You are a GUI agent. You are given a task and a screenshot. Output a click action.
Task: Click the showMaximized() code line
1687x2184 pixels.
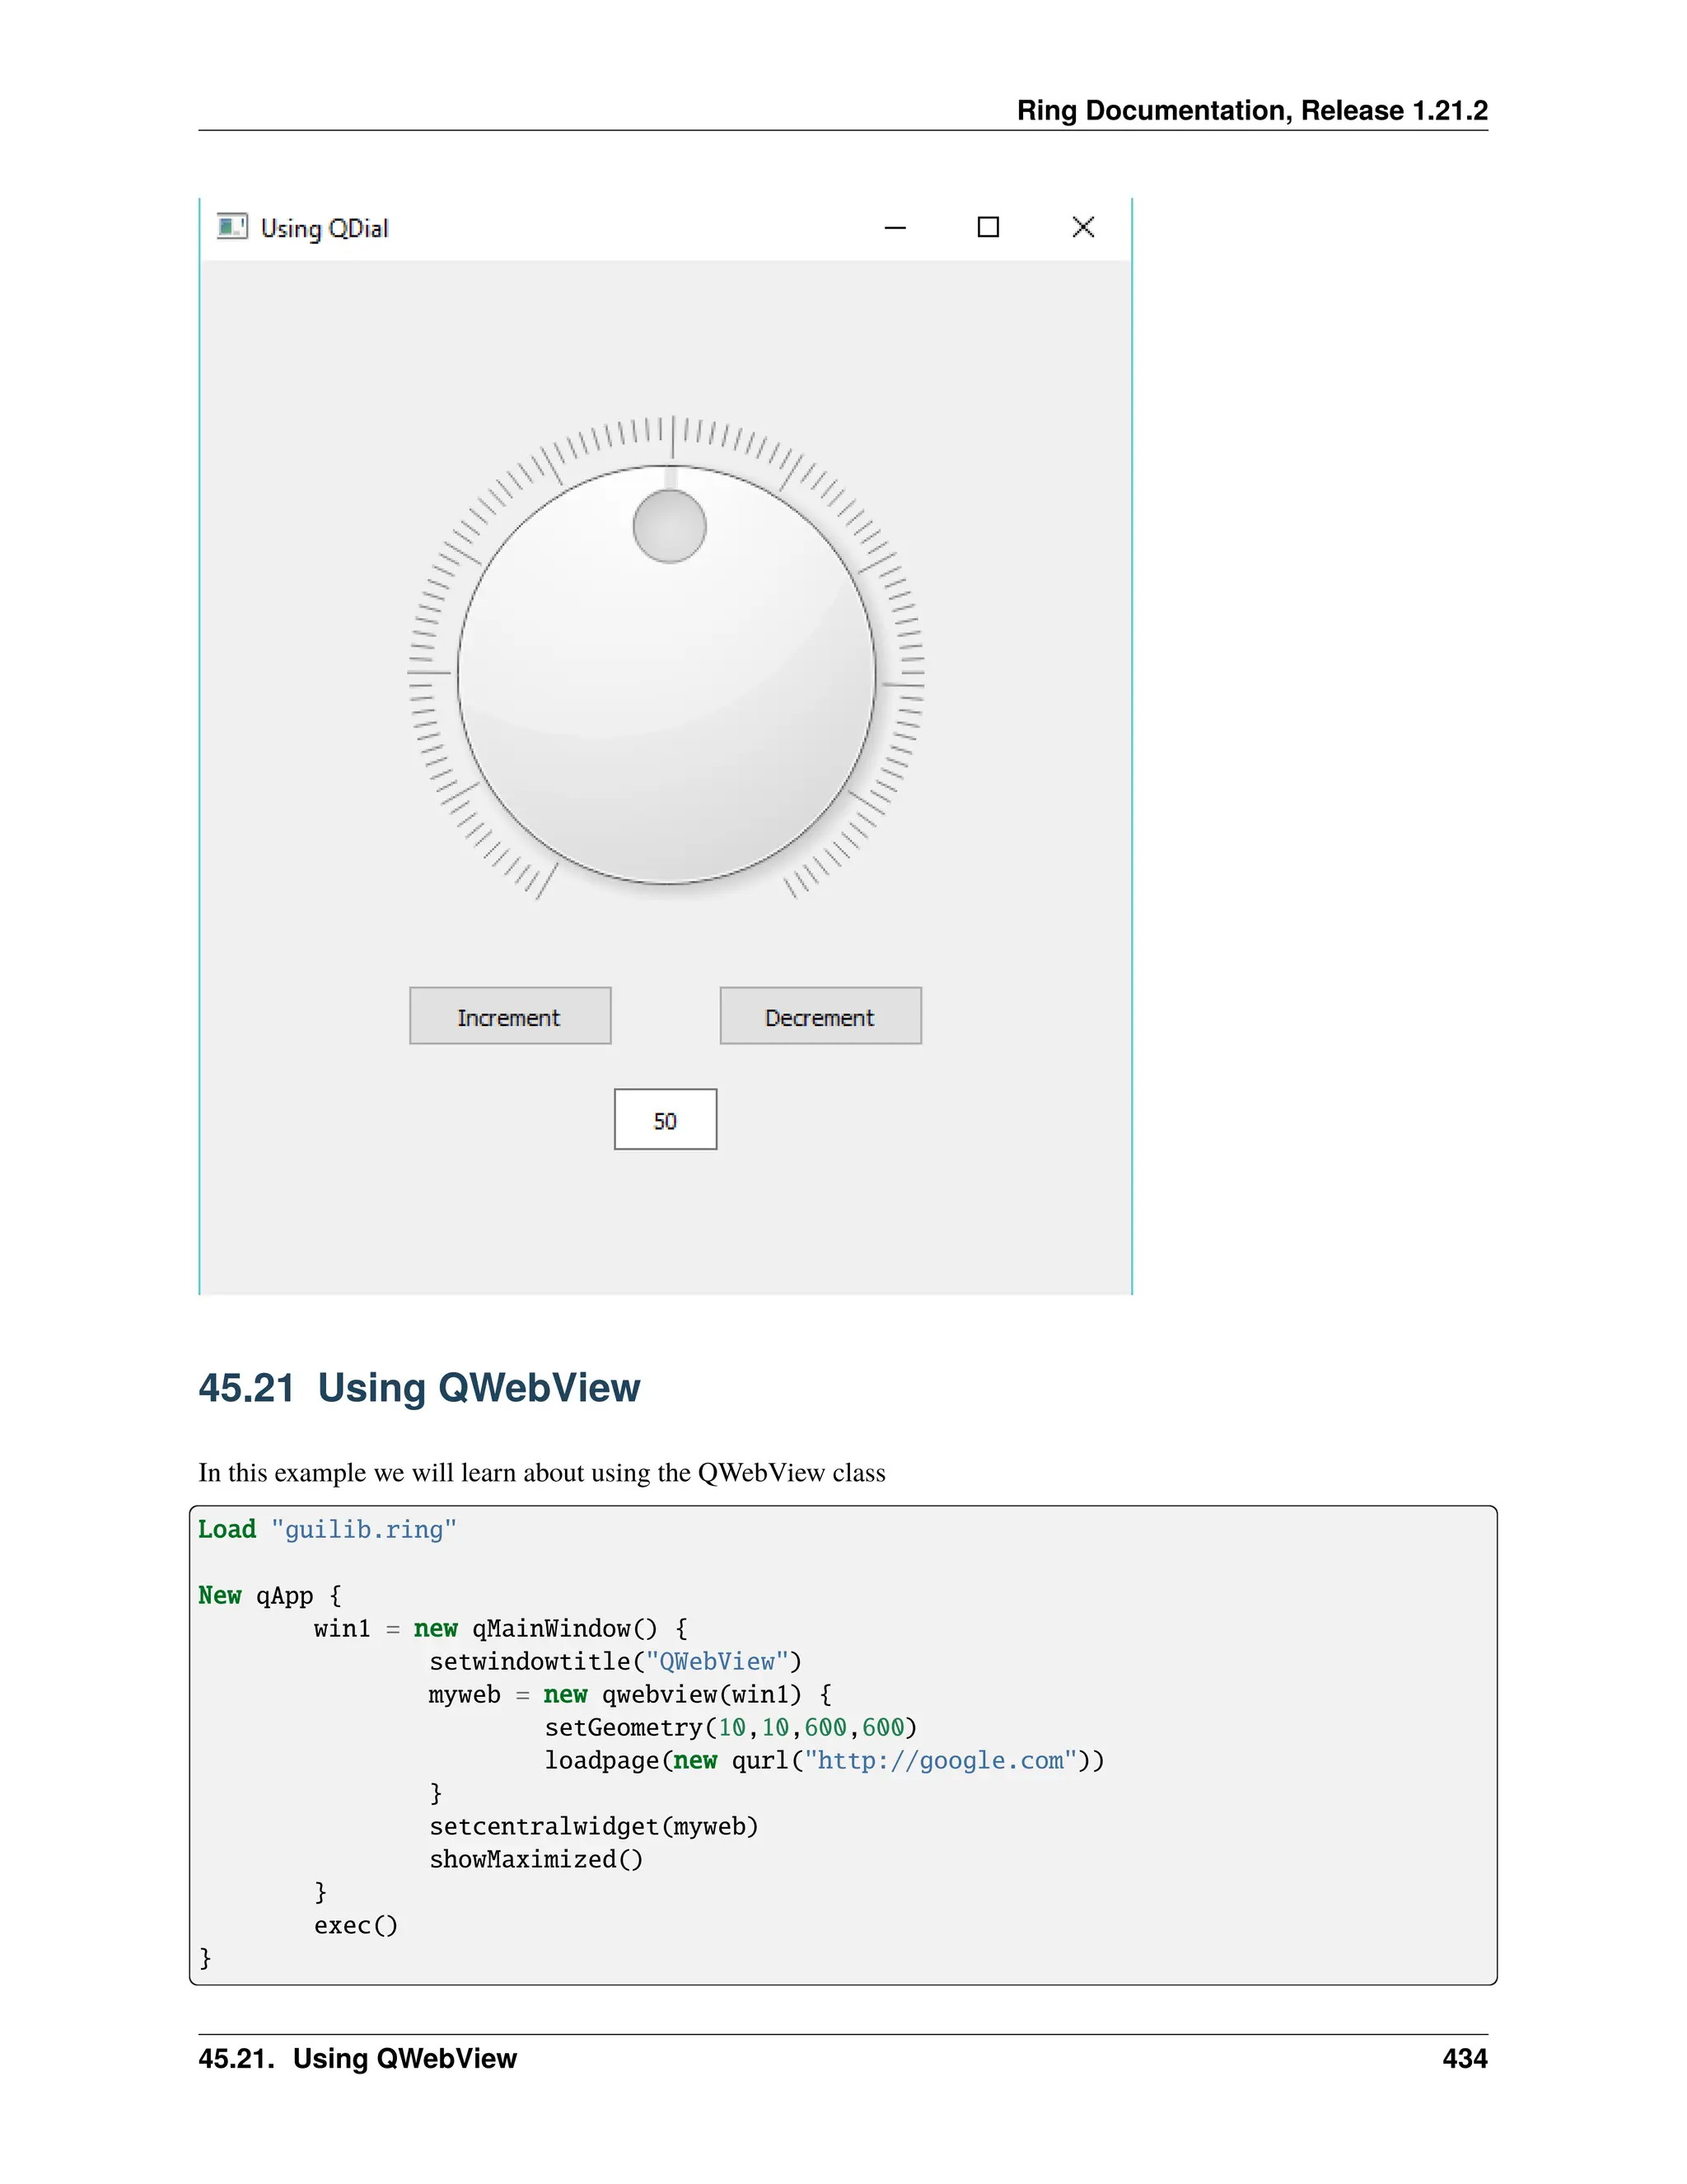(x=535, y=1860)
